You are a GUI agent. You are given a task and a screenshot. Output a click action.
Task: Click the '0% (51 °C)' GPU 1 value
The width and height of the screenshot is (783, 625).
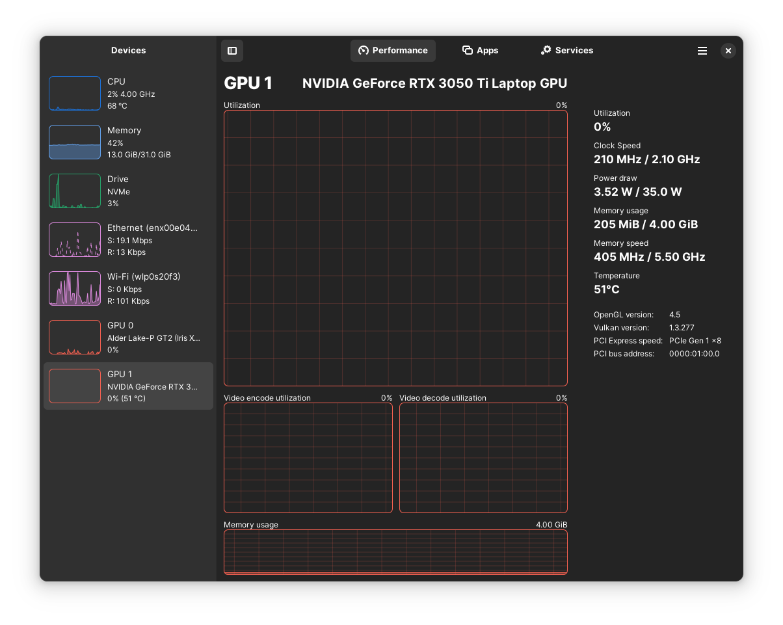[x=127, y=399]
